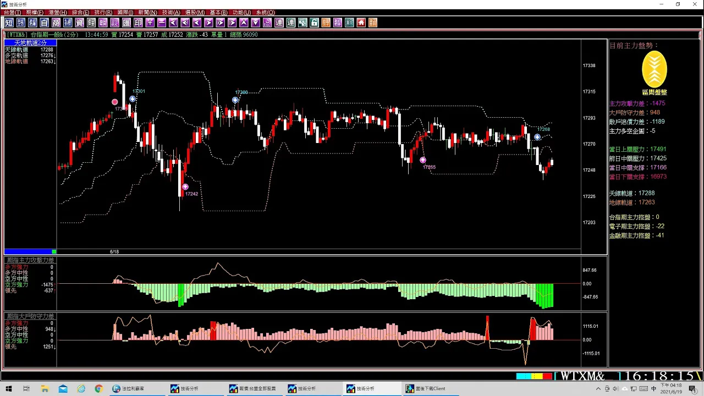Click the yellow 區間盤整 trend emblem
The width and height of the screenshot is (704, 396).
click(x=654, y=70)
